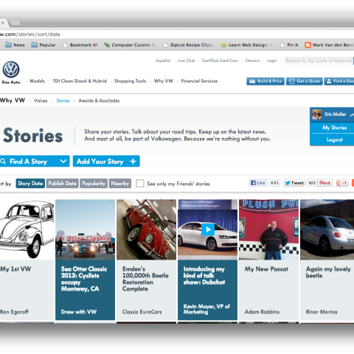The width and height of the screenshot is (354, 354).
Task: Open the Awards & Accolades sub-tab
Action: [x=99, y=100]
